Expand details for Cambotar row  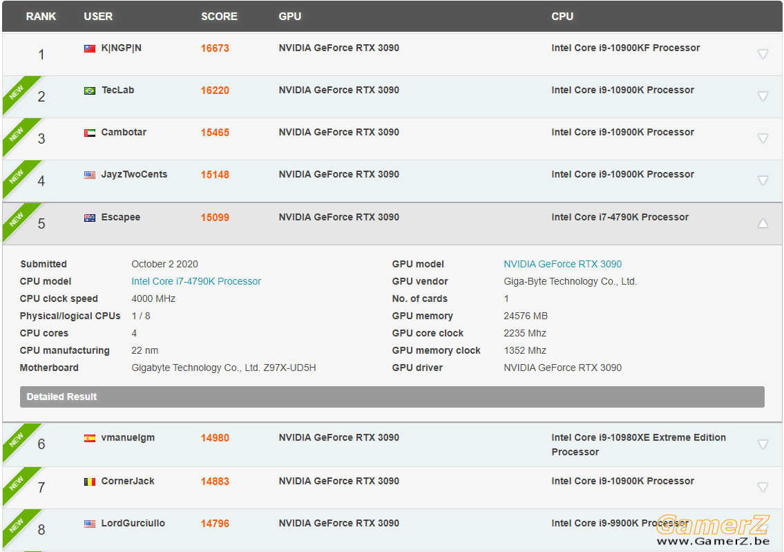(763, 138)
